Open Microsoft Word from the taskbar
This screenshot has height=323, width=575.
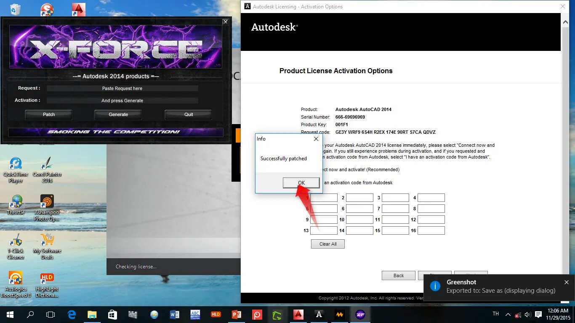174,314
